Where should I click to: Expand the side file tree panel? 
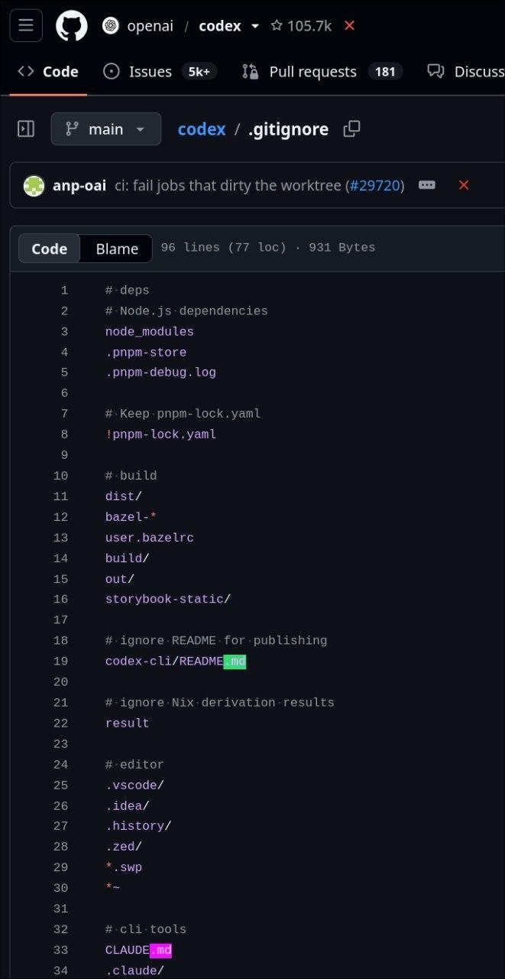[26, 129]
